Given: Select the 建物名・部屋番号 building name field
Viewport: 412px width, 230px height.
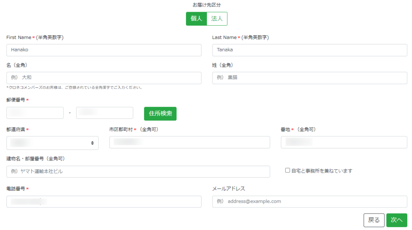Looking at the screenshot, I should pos(138,171).
